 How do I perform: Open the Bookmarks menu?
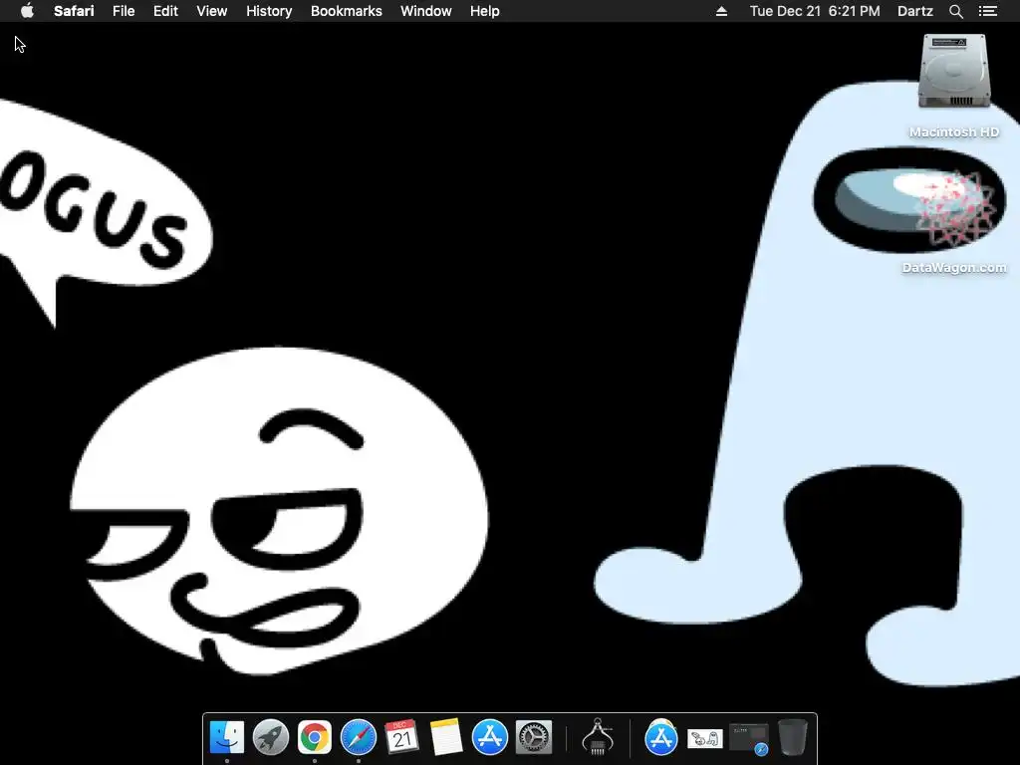click(346, 11)
